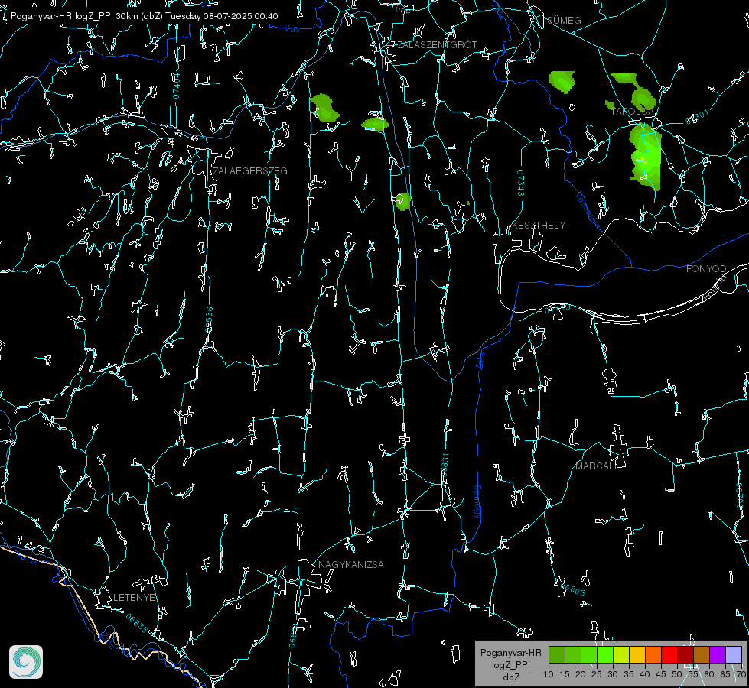749x688 pixels.
Task: Click the FONYÓD city label
Action: 706,269
